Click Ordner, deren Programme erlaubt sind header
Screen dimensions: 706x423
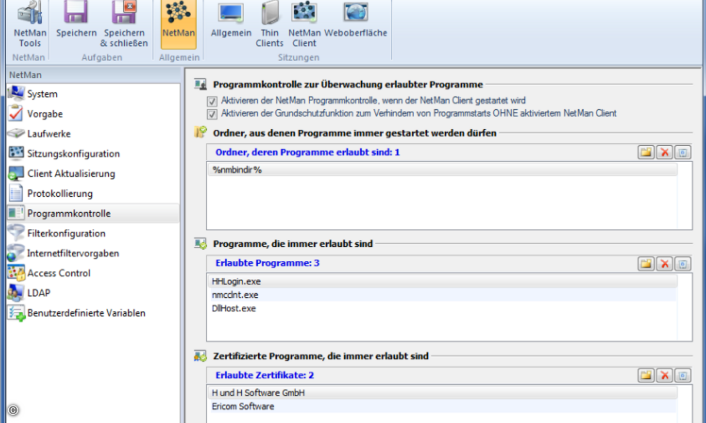pyautogui.click(x=308, y=152)
